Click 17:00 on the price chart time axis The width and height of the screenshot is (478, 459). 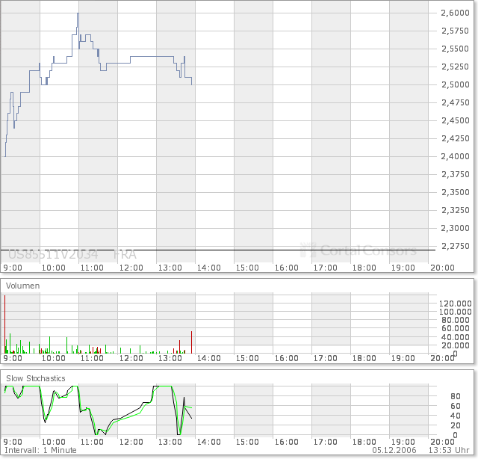click(326, 268)
